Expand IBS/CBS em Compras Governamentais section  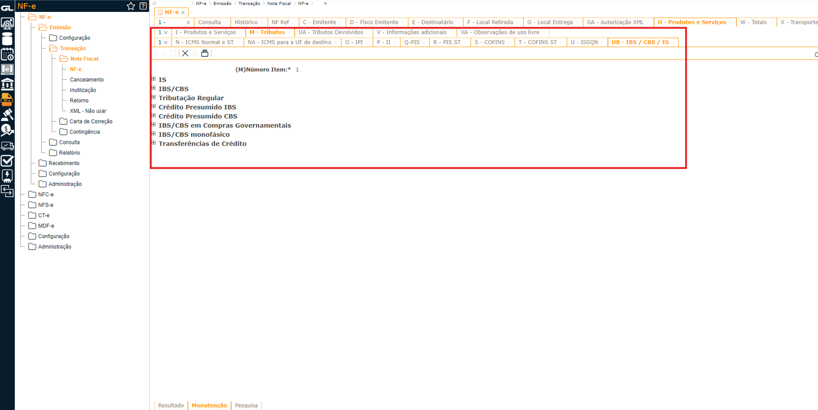pos(154,125)
